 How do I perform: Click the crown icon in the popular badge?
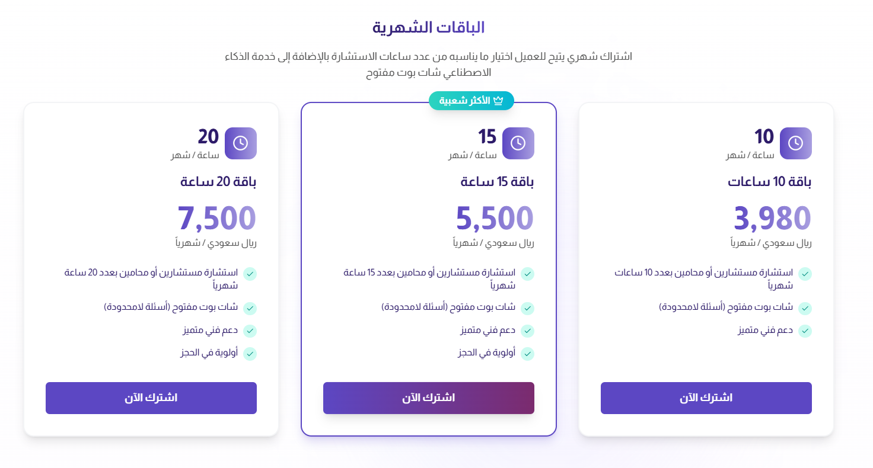[x=499, y=101]
